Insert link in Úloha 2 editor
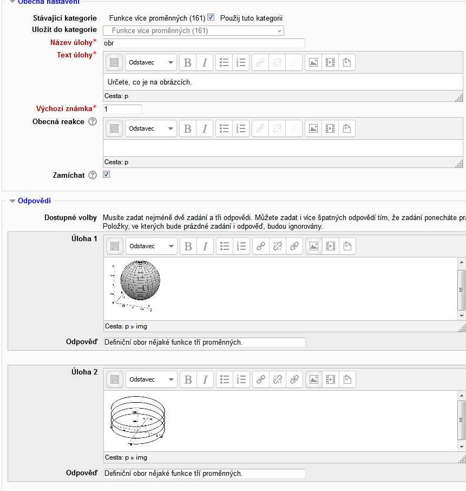Image resolution: width=466 pixels, height=491 pixels. [x=261, y=379]
